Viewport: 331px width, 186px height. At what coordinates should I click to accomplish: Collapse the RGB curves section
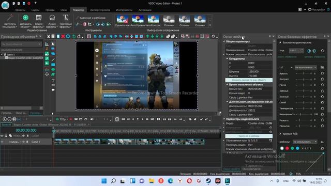coord(280,134)
